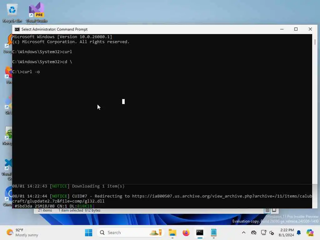Launch Firefox from the taskbar

186,232
